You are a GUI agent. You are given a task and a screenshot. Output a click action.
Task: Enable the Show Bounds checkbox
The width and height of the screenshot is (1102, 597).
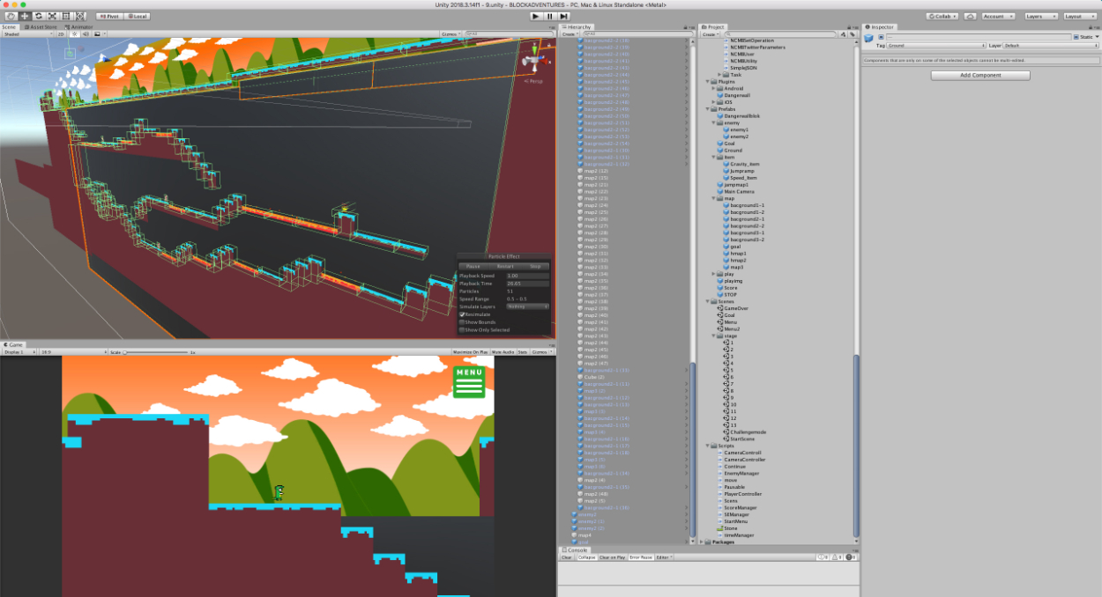point(462,322)
